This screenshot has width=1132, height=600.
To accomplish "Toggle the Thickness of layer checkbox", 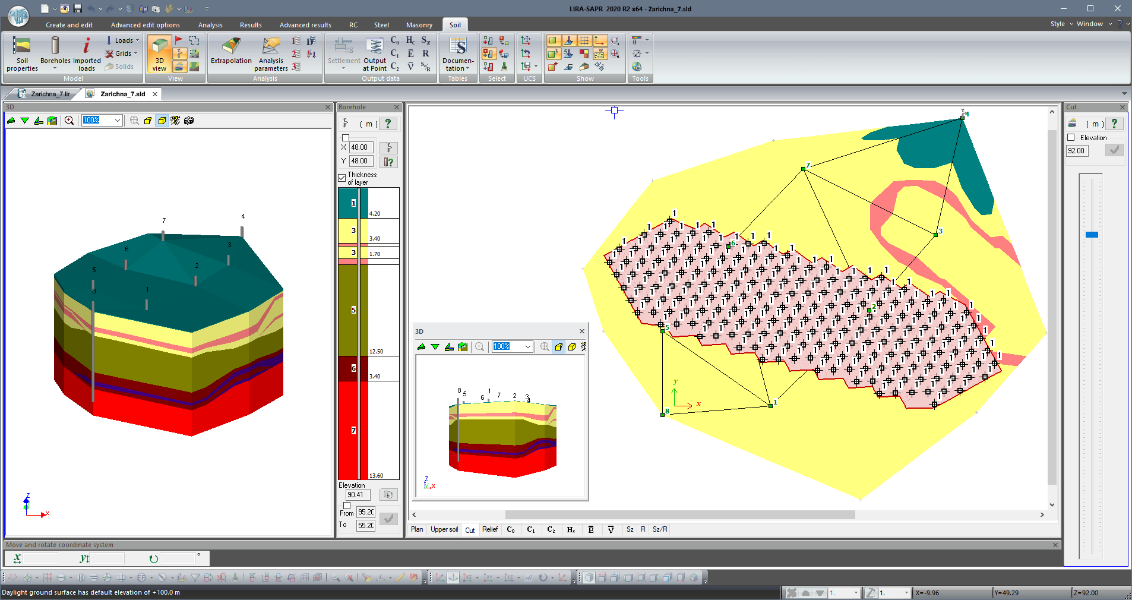I will (342, 178).
